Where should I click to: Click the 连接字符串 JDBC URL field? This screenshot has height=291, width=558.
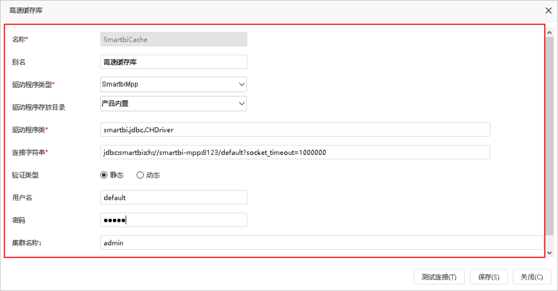coord(295,152)
